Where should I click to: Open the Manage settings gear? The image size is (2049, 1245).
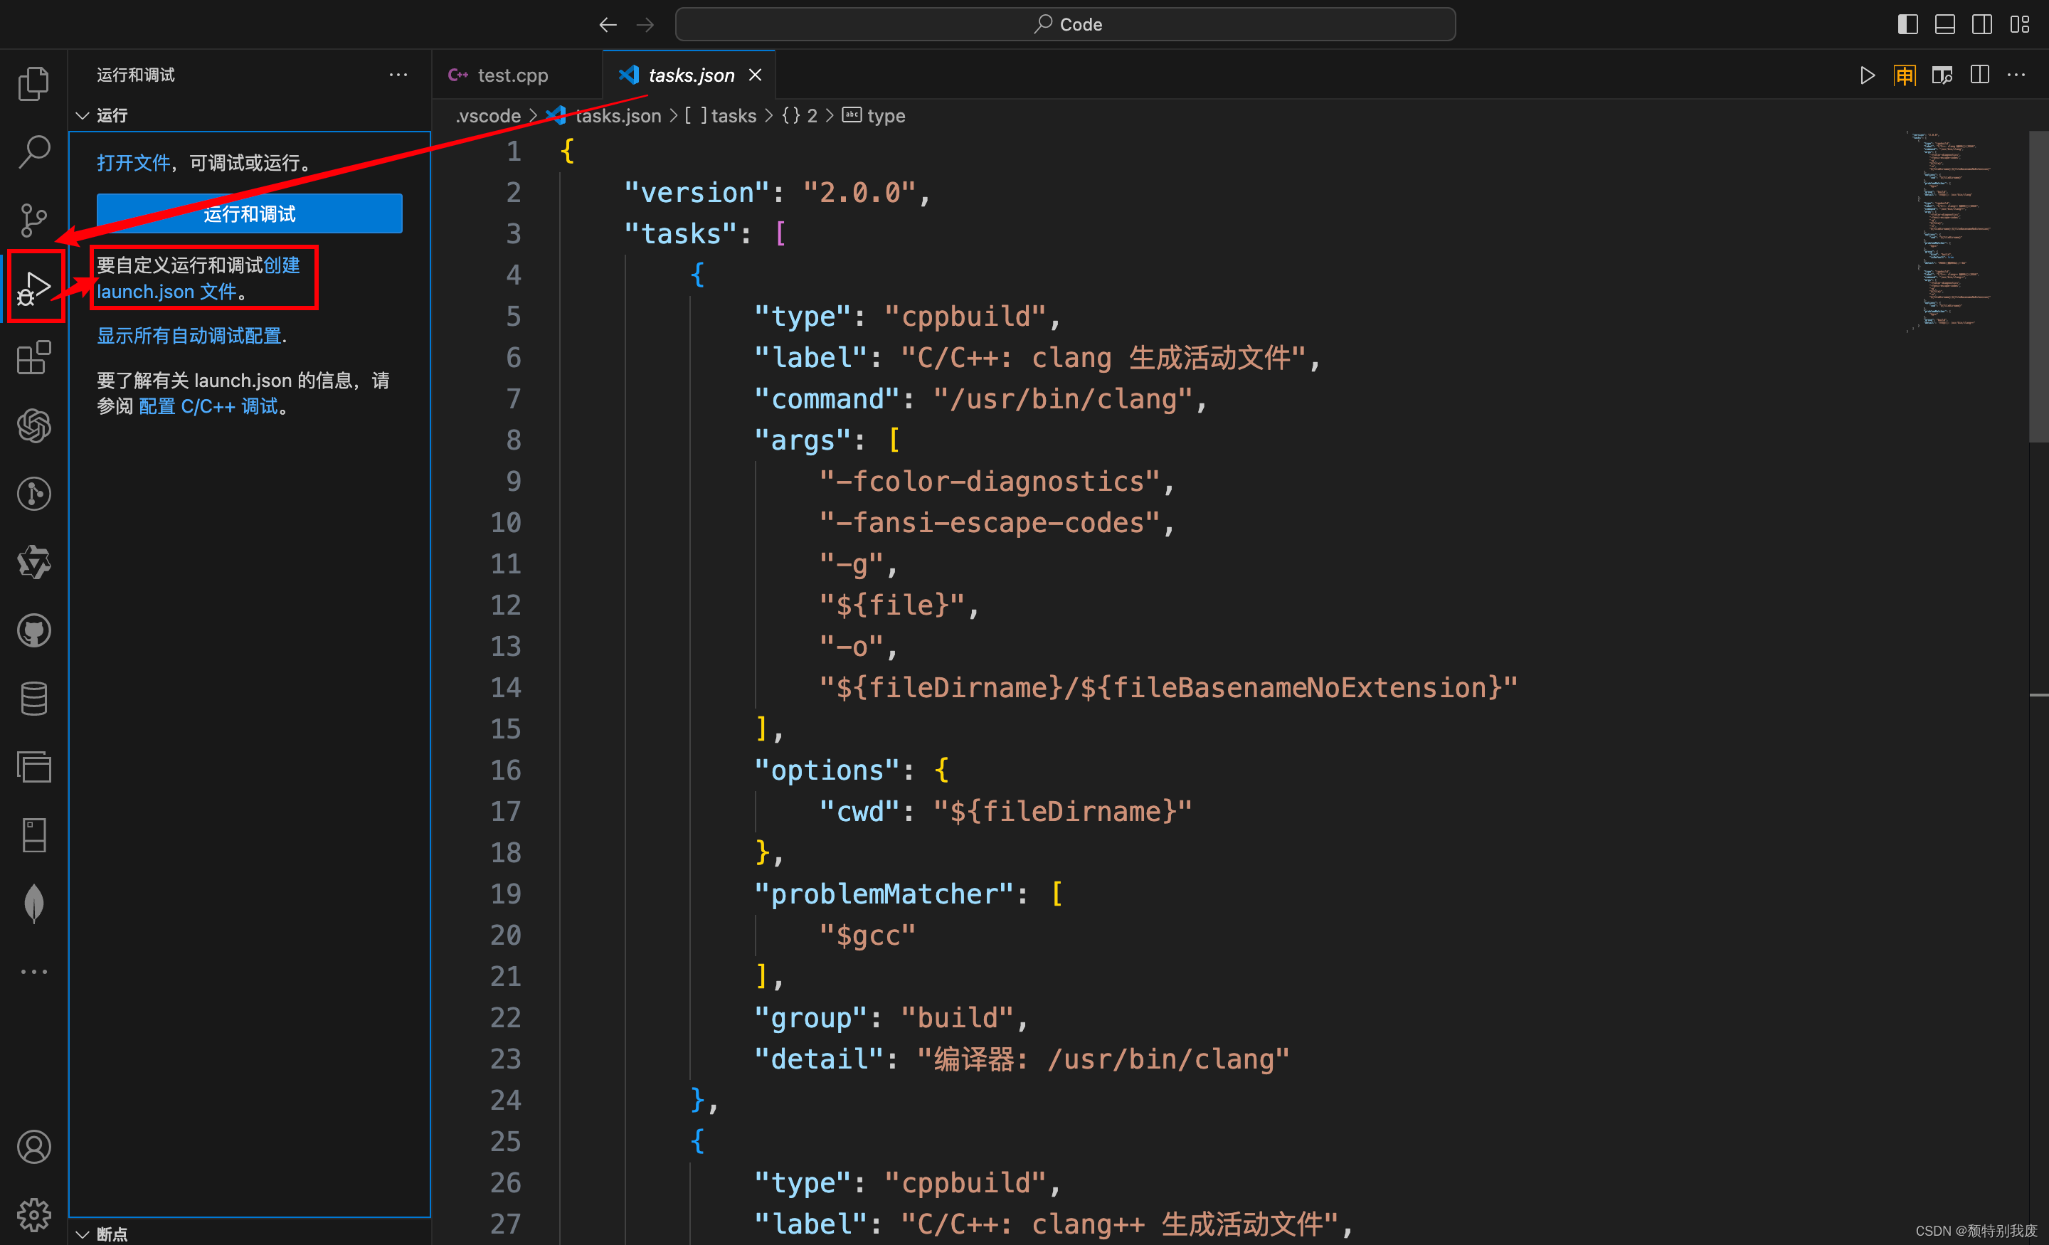tap(34, 1215)
